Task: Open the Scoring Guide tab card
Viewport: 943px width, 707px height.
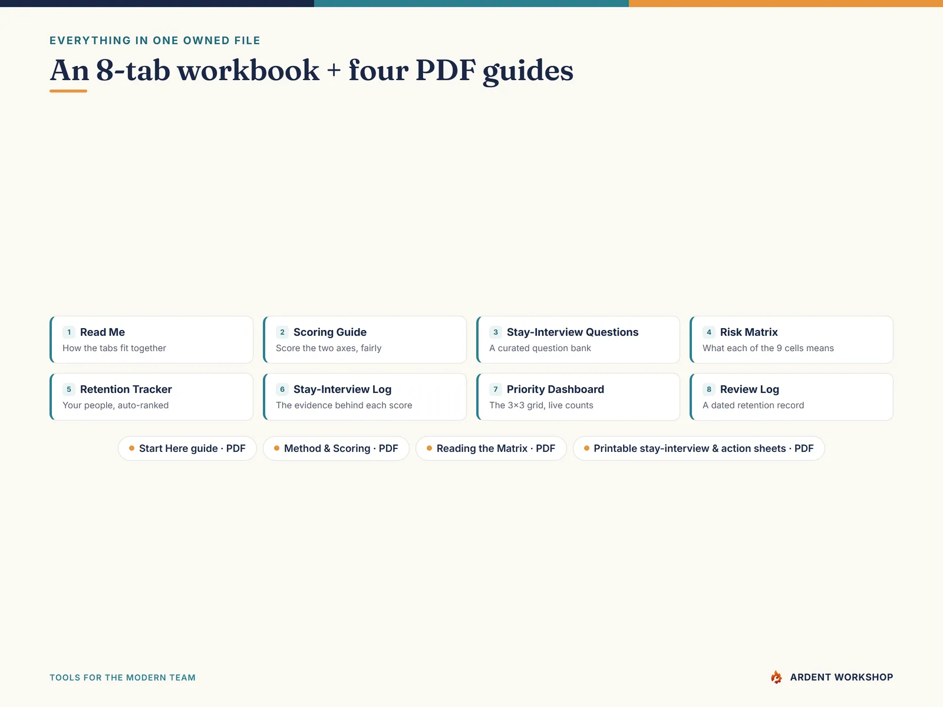Action: pyautogui.click(x=365, y=339)
